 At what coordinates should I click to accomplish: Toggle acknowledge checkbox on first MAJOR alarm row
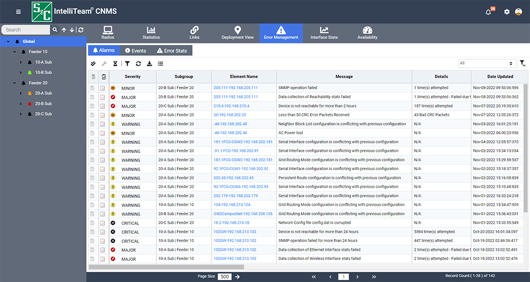pos(103,97)
